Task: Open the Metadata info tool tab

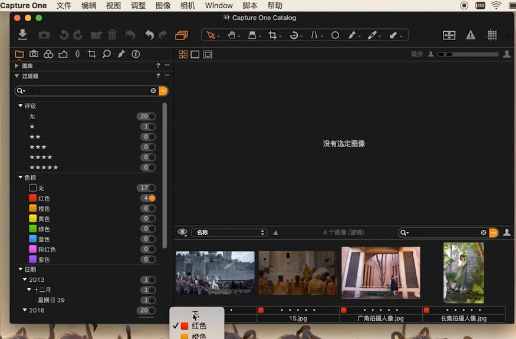Action: coord(136,54)
